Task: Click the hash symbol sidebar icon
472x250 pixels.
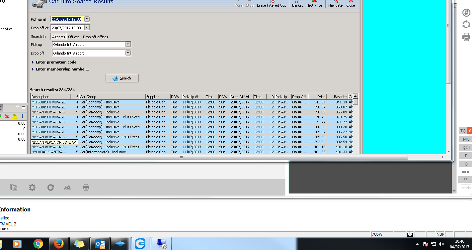Action: [x=466, y=13]
